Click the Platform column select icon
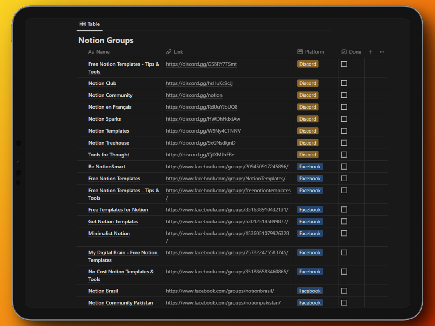The image size is (435, 326). coord(300,52)
